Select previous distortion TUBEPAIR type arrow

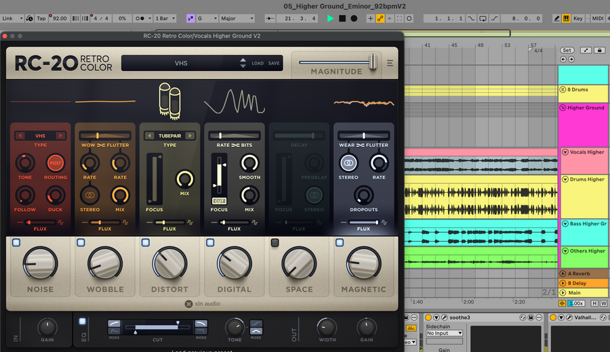pos(149,135)
